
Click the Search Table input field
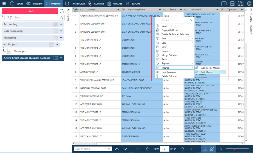click(93, 149)
